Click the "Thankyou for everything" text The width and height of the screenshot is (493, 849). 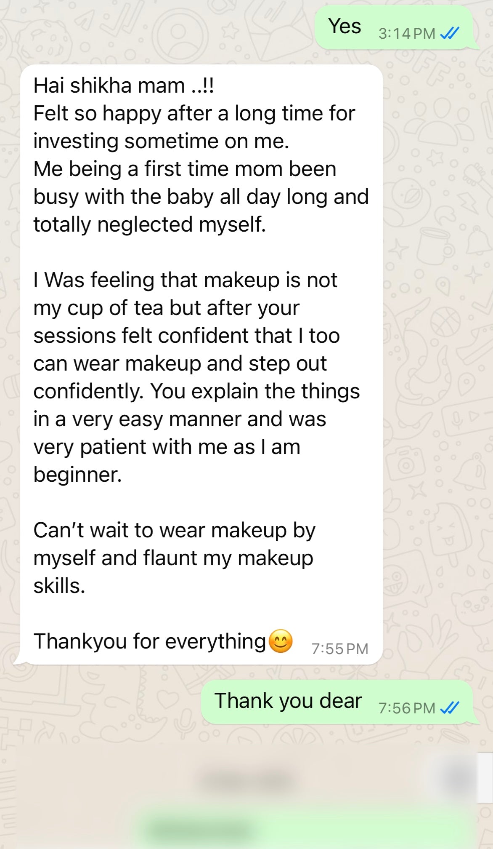(150, 641)
